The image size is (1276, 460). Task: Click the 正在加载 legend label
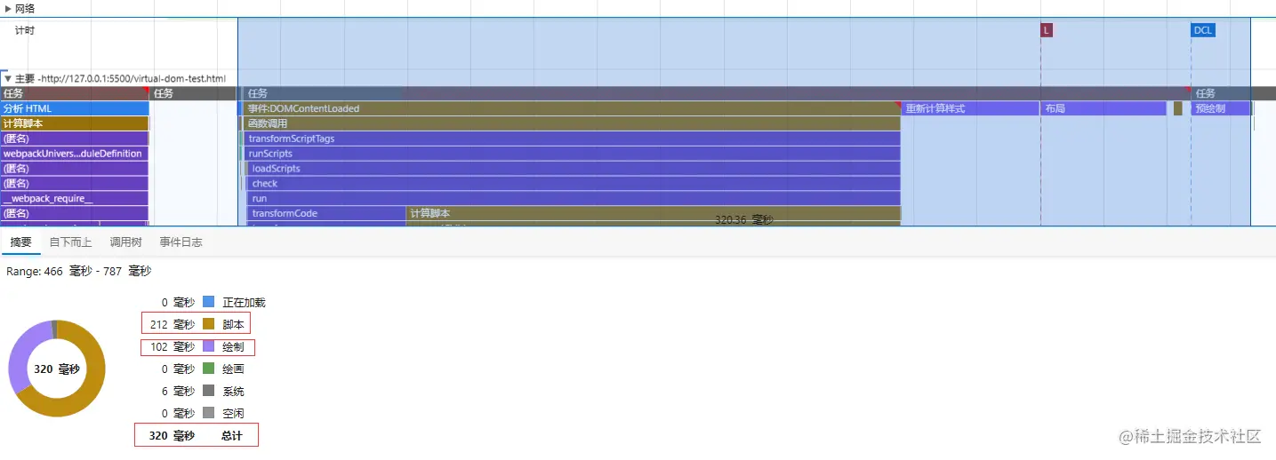click(244, 302)
